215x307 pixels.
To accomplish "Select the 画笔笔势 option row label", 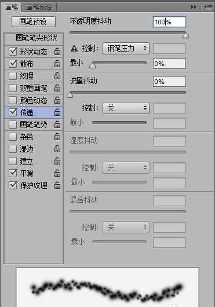I will tap(34, 125).
